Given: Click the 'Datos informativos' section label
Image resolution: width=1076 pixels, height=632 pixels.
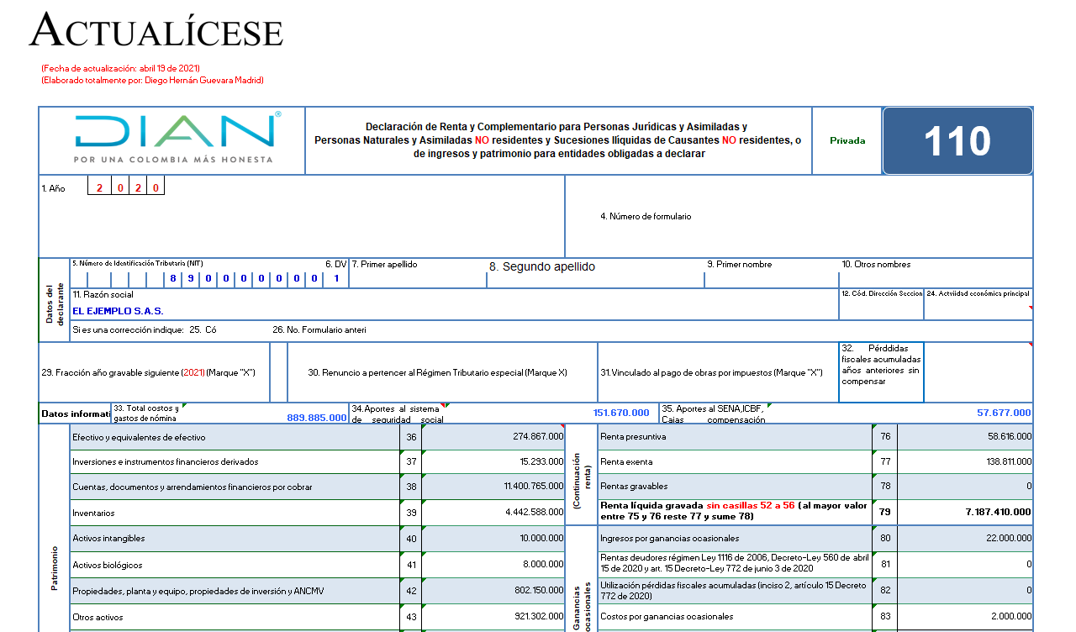Looking at the screenshot, I should click(75, 413).
